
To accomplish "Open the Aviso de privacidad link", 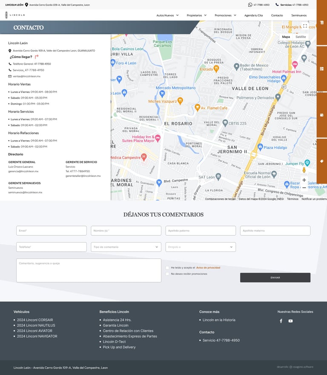I will point(208,267).
